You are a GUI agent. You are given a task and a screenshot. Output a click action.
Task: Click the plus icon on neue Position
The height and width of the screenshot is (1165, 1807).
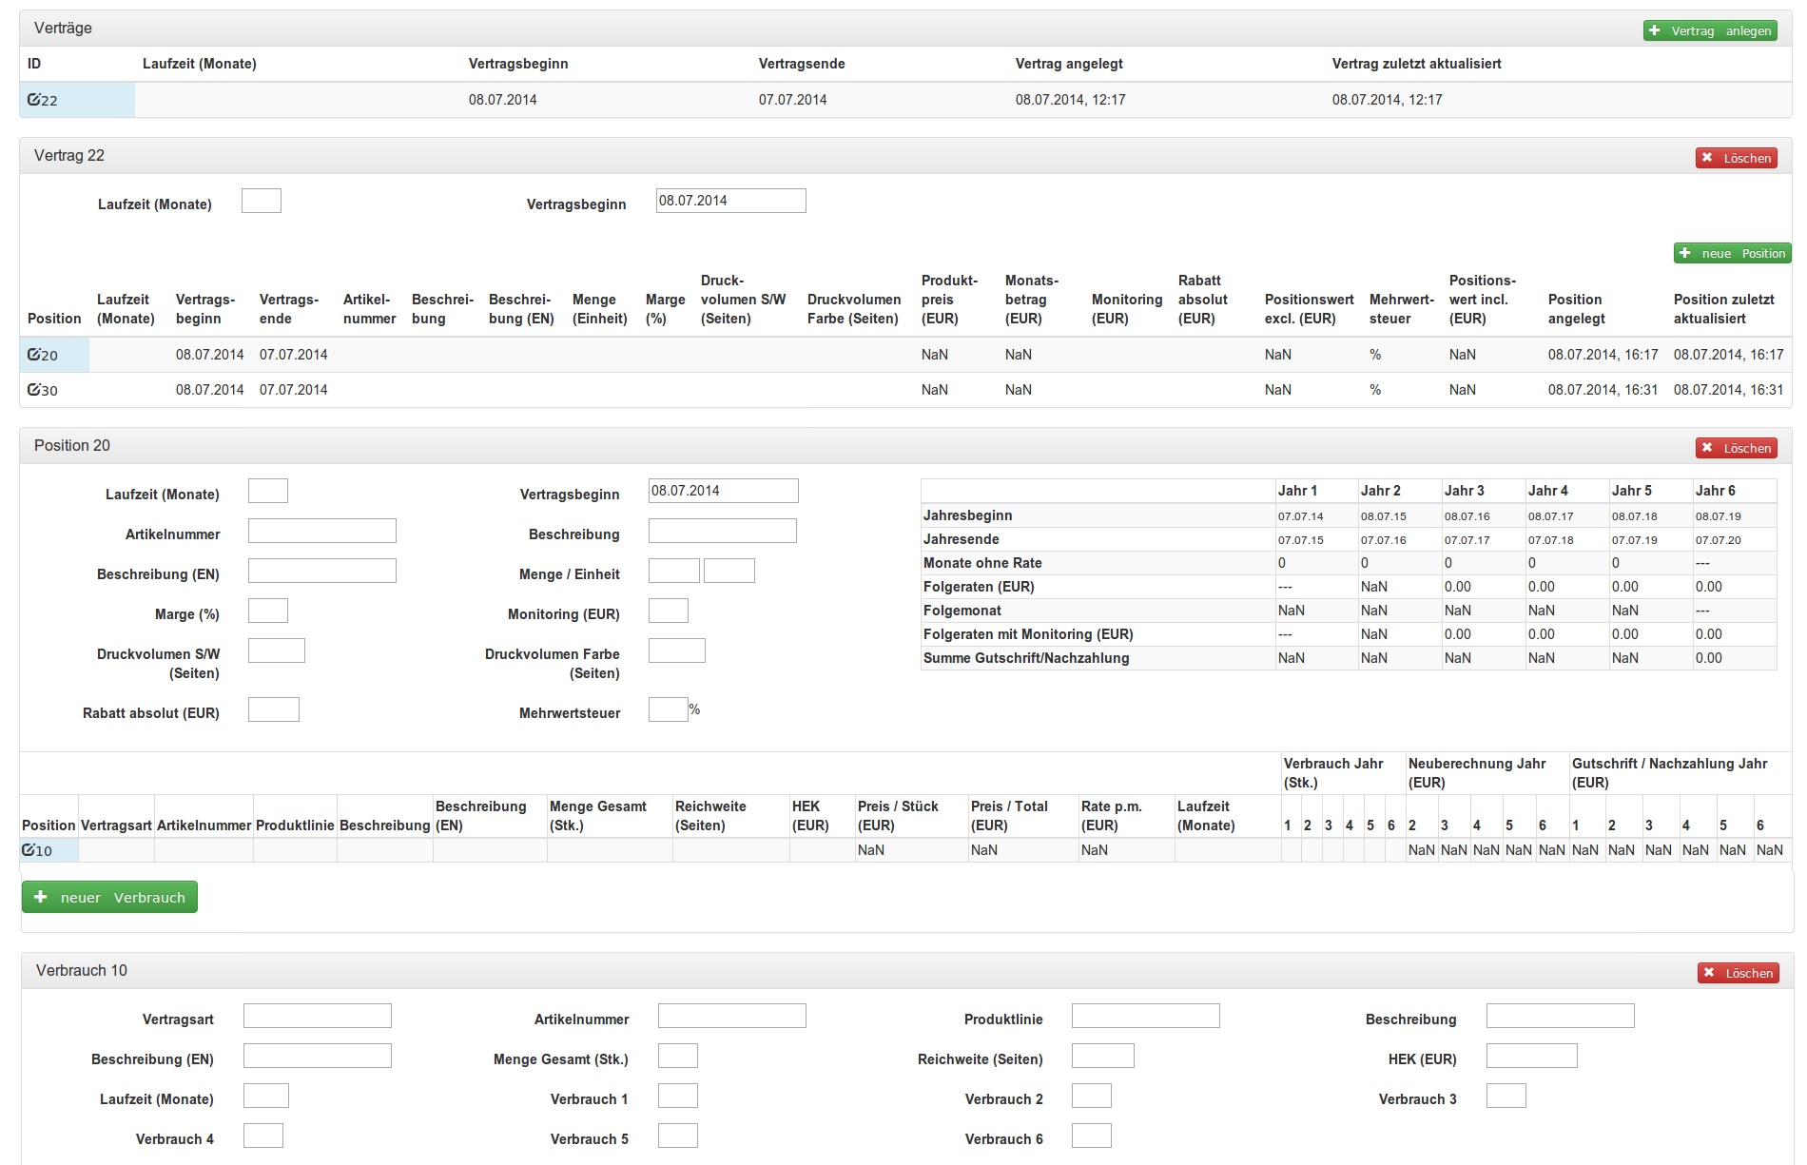[x=1685, y=253]
